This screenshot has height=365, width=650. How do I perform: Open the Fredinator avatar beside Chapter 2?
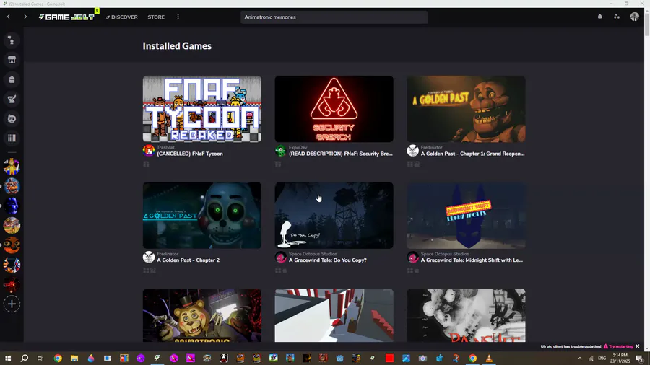[149, 257]
